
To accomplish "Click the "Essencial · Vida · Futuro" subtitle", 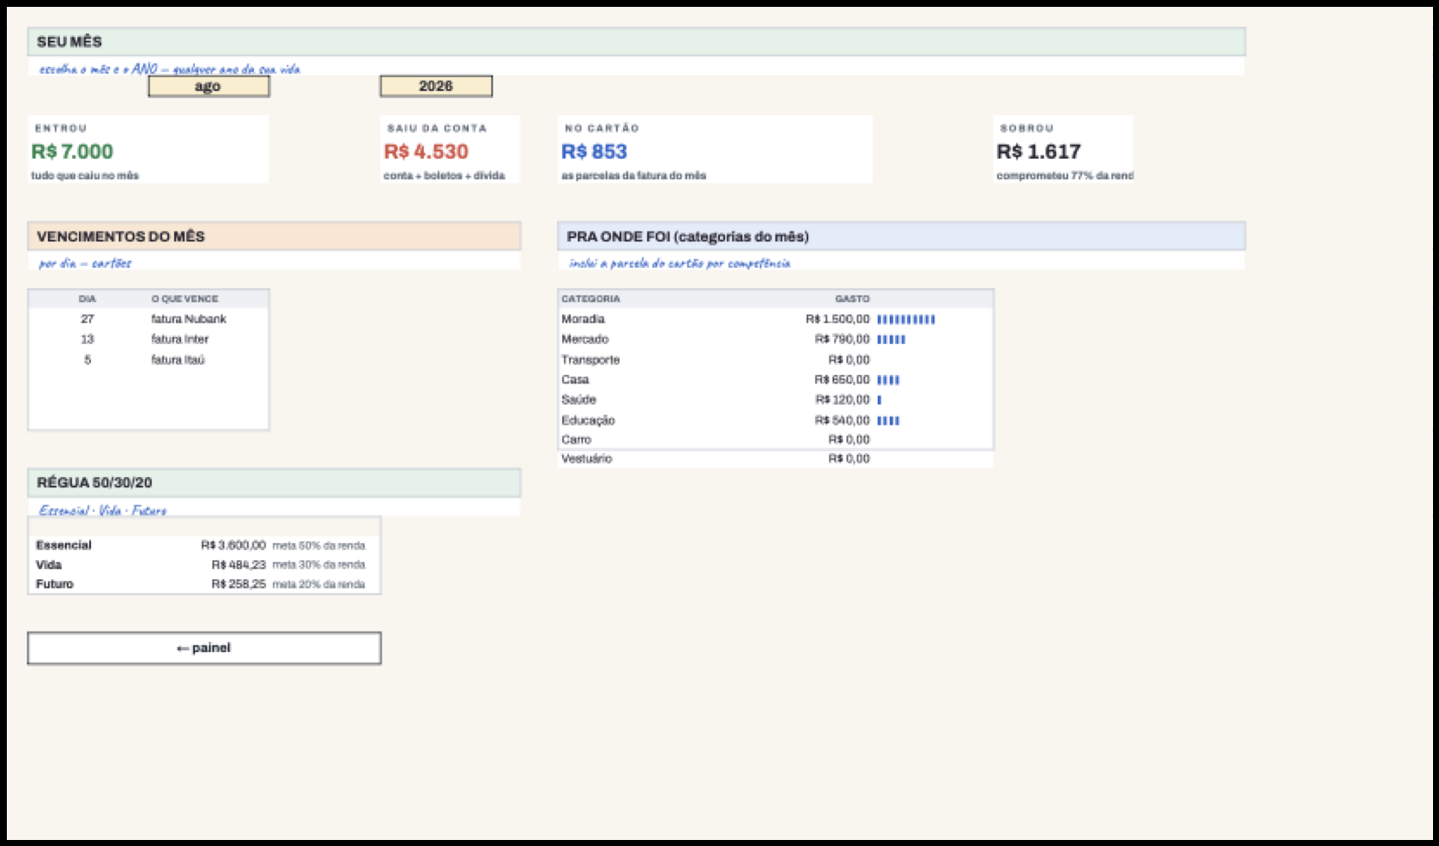I will coord(103,511).
